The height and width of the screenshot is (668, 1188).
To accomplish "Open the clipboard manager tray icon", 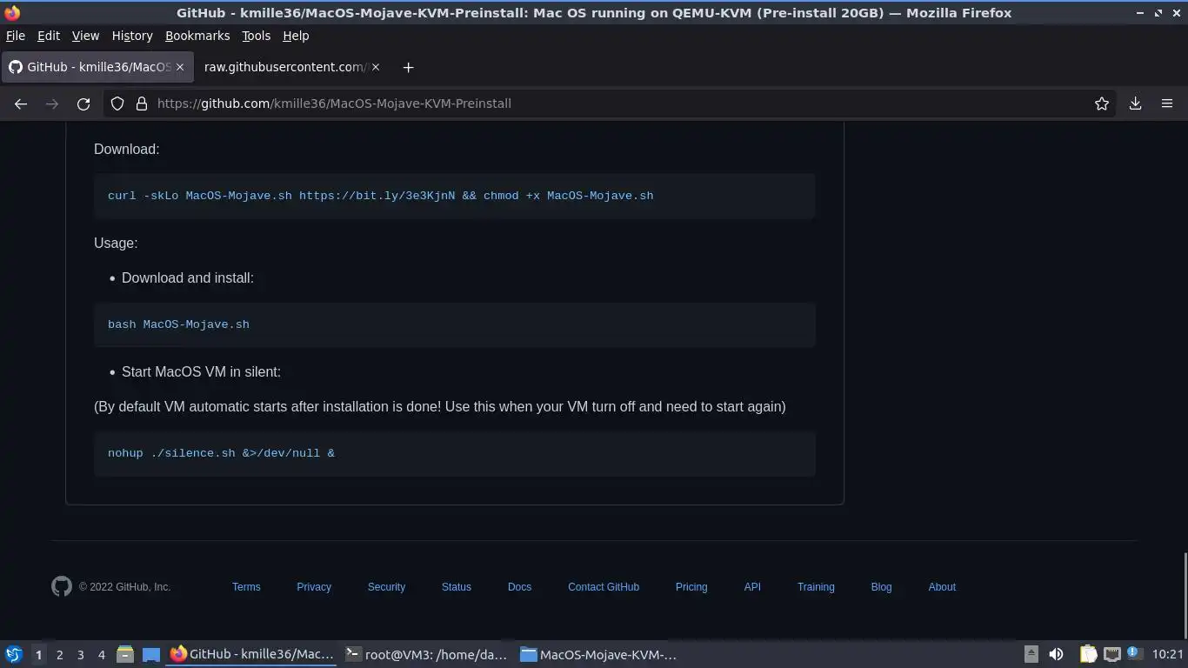I will click(1088, 654).
